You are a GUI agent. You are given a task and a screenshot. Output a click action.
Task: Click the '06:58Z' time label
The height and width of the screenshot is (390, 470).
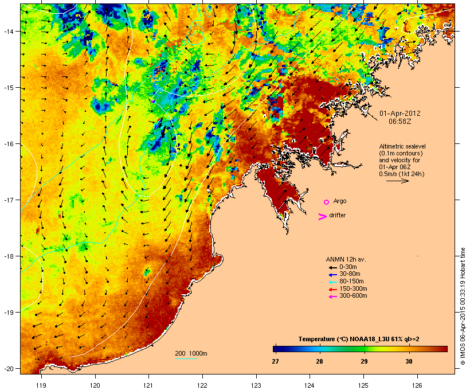pos(400,122)
